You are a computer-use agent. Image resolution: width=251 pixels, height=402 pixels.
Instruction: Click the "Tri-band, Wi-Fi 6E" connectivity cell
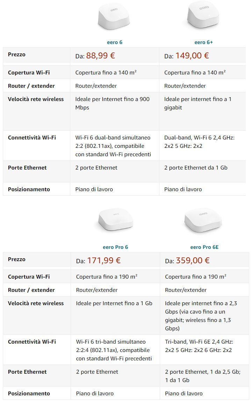coord(199,346)
